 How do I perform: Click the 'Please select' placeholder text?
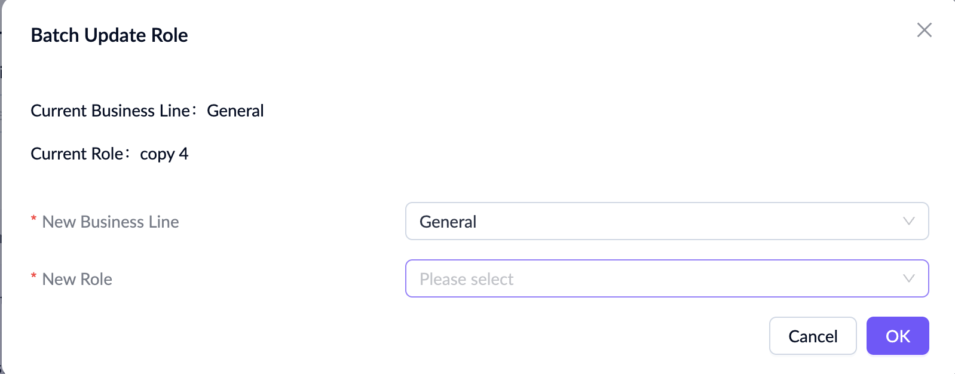pos(466,279)
